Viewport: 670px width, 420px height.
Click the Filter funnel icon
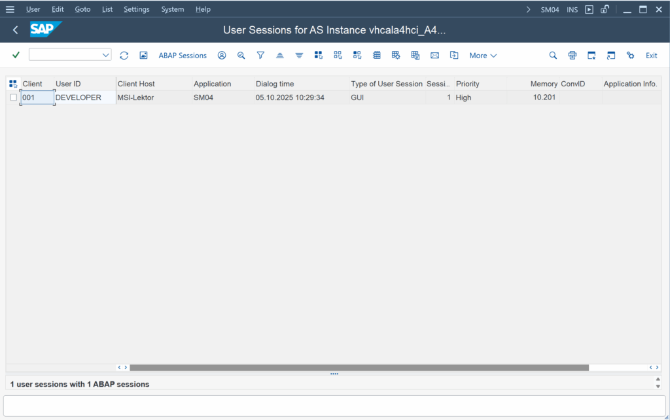click(x=260, y=56)
